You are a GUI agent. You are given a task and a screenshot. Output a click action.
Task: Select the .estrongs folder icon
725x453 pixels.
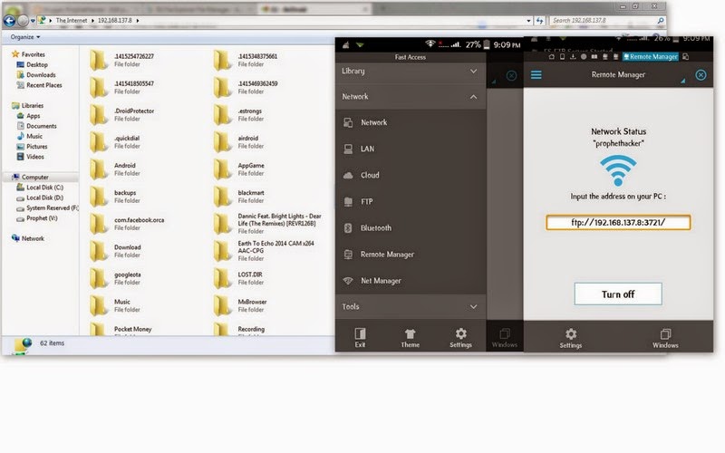(222, 115)
